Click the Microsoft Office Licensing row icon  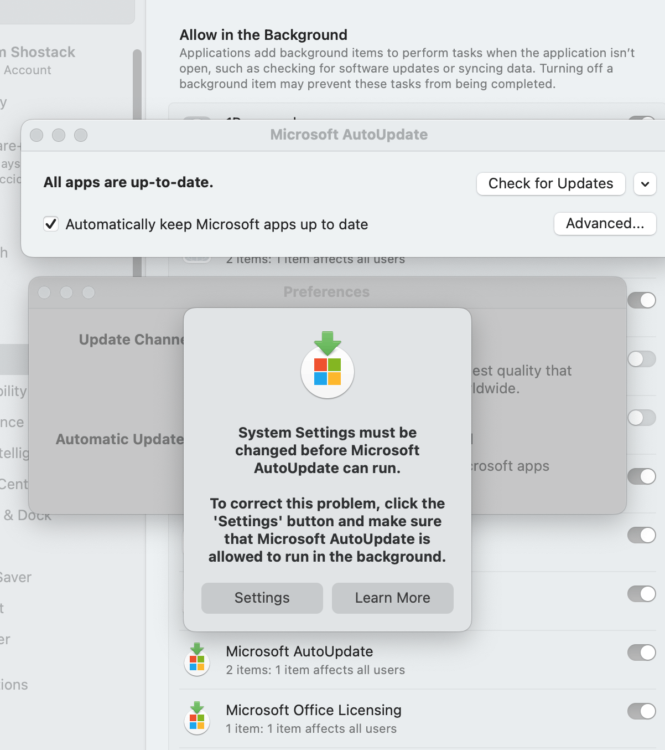click(197, 718)
